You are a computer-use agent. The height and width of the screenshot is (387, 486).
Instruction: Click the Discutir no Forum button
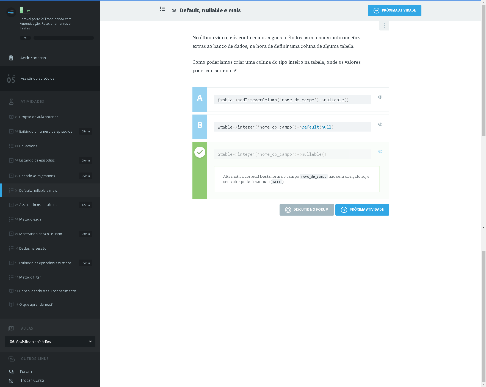(x=306, y=210)
